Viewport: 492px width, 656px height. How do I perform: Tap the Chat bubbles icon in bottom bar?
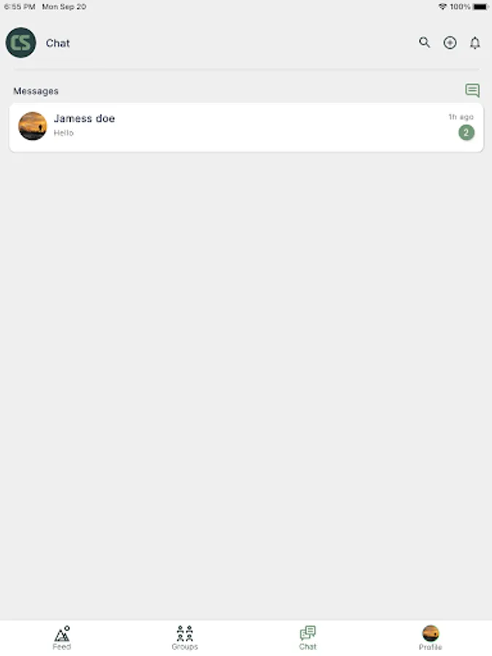click(x=308, y=633)
